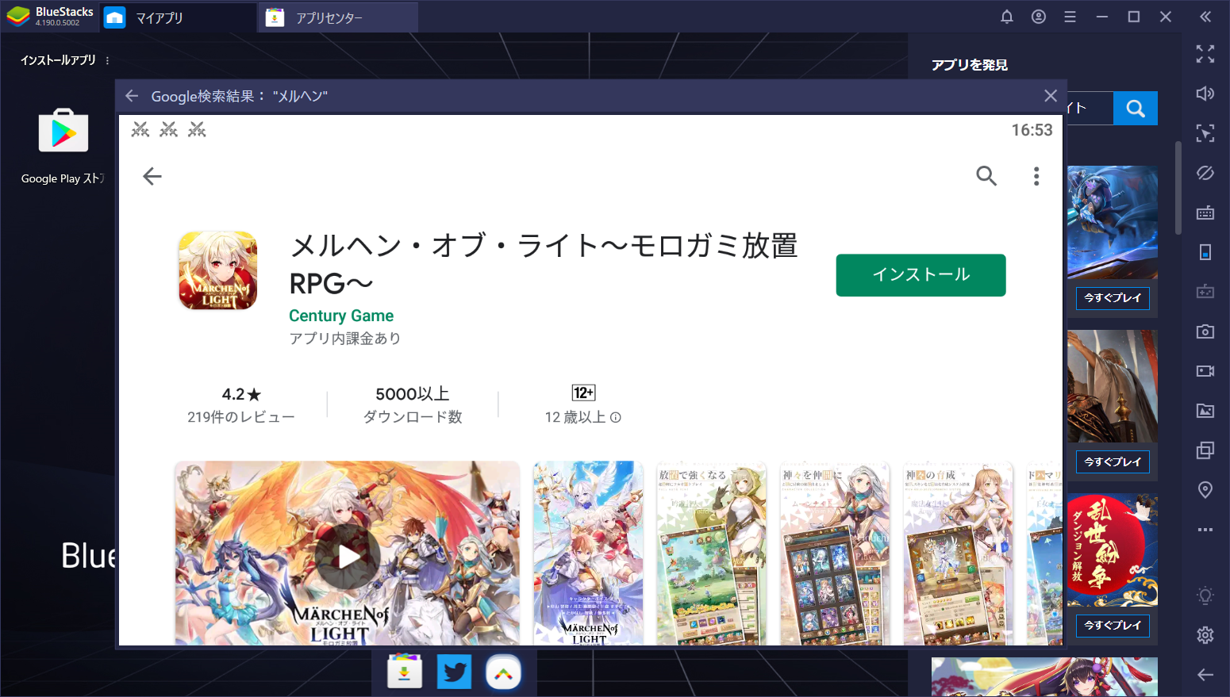This screenshot has width=1230, height=697.
Task: Click the Play Store back arrow
Action: click(152, 176)
